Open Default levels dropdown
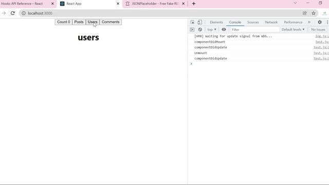Viewport: 329px width, 185px height. [x=293, y=30]
